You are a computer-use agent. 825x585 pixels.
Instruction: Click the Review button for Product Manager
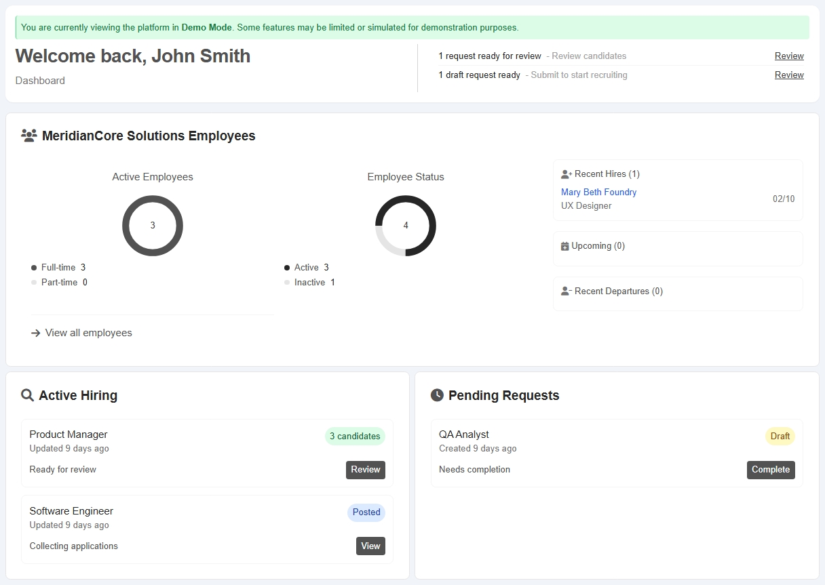pyautogui.click(x=365, y=470)
